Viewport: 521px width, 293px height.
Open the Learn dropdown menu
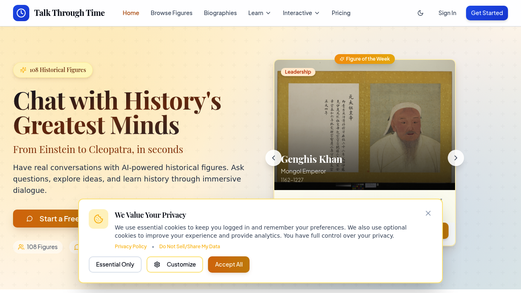[x=259, y=13]
